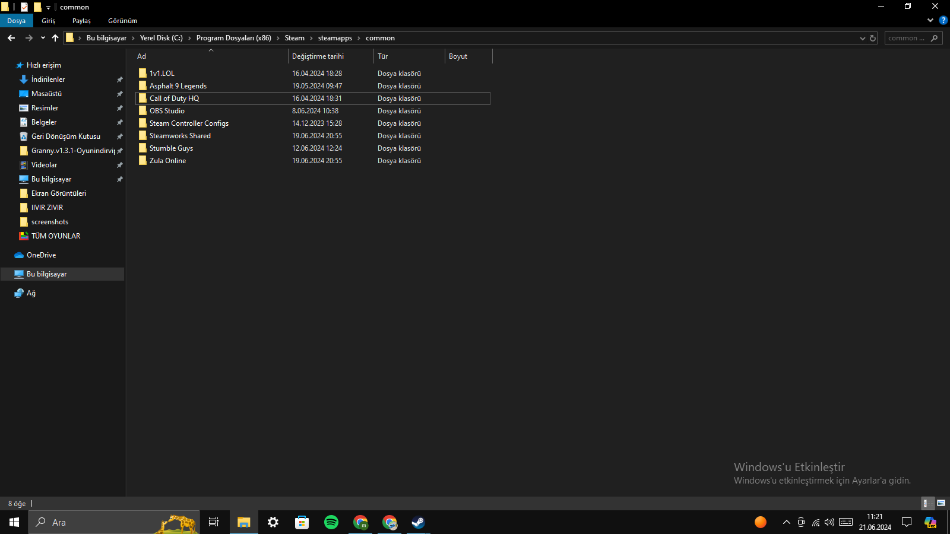Jump to steamapps in the address bar
The height and width of the screenshot is (534, 950).
[x=335, y=38]
